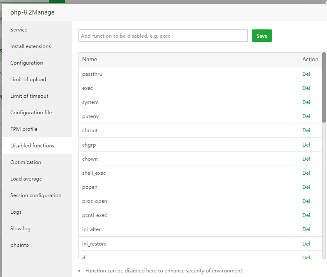The width and height of the screenshot is (327, 277).
Task: Remove exec from disabled functions
Action: point(306,88)
